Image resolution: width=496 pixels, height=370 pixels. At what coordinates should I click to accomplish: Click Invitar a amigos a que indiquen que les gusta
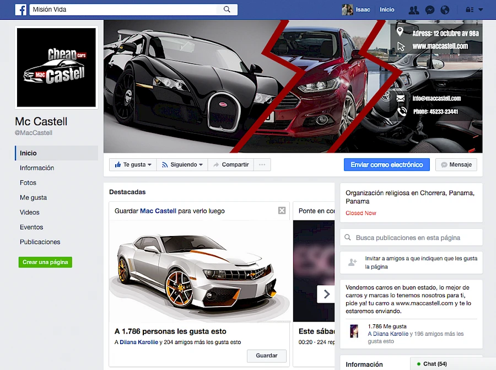421,262
